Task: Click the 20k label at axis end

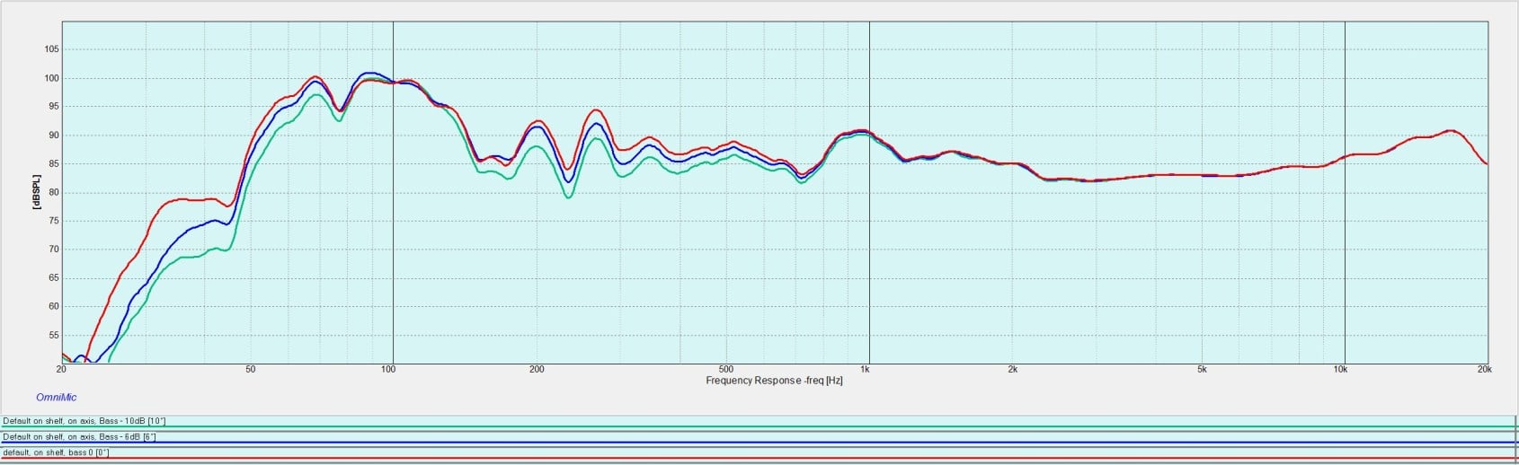Action: [1484, 369]
